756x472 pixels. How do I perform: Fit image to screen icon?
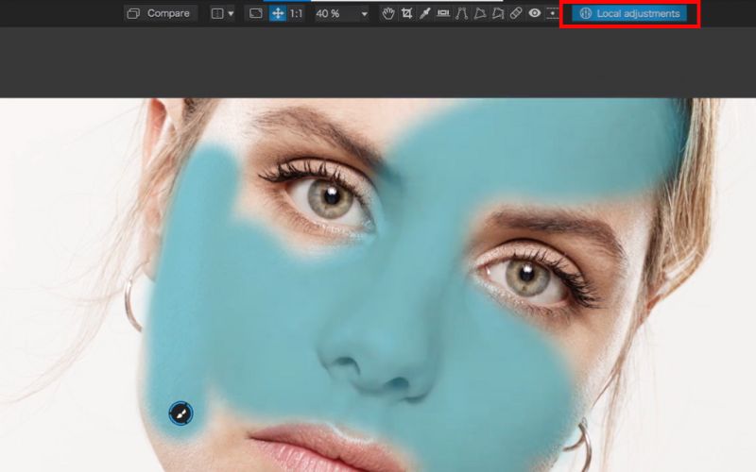point(255,13)
